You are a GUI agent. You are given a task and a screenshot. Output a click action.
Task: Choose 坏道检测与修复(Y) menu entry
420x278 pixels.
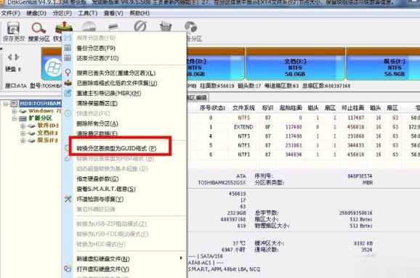tap(100, 199)
